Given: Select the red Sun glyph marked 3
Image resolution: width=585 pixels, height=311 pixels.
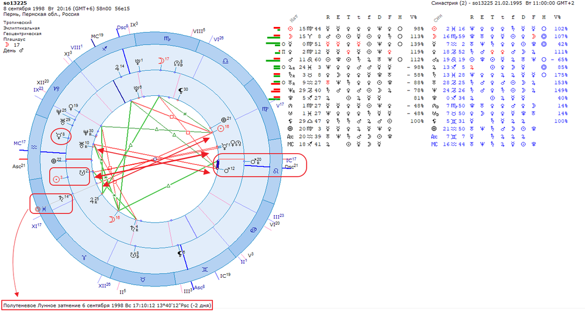Looking at the screenshot, I should 57,179.
